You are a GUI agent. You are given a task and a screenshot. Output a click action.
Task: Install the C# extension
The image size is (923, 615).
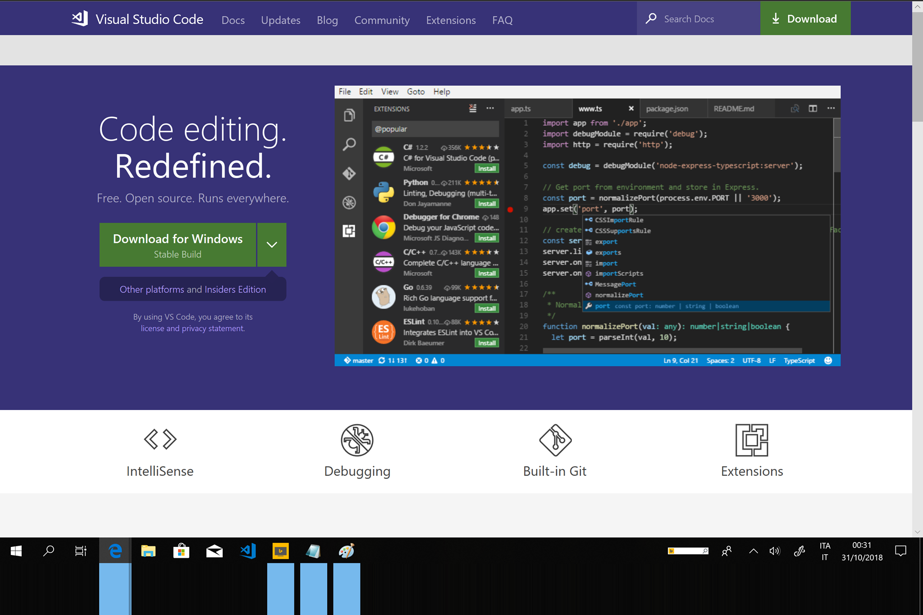click(487, 169)
